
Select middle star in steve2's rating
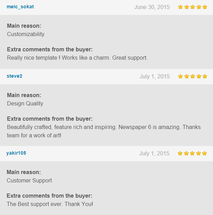tap(192, 76)
